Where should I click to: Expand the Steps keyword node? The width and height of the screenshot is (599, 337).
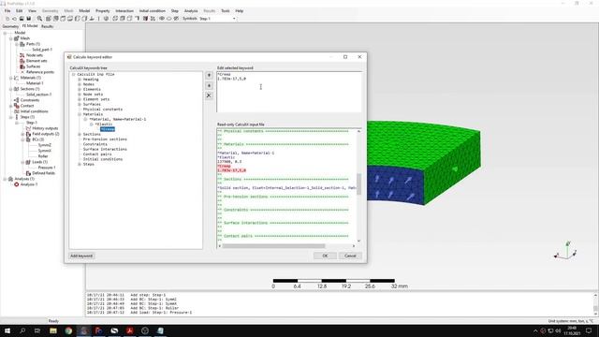(x=80, y=165)
